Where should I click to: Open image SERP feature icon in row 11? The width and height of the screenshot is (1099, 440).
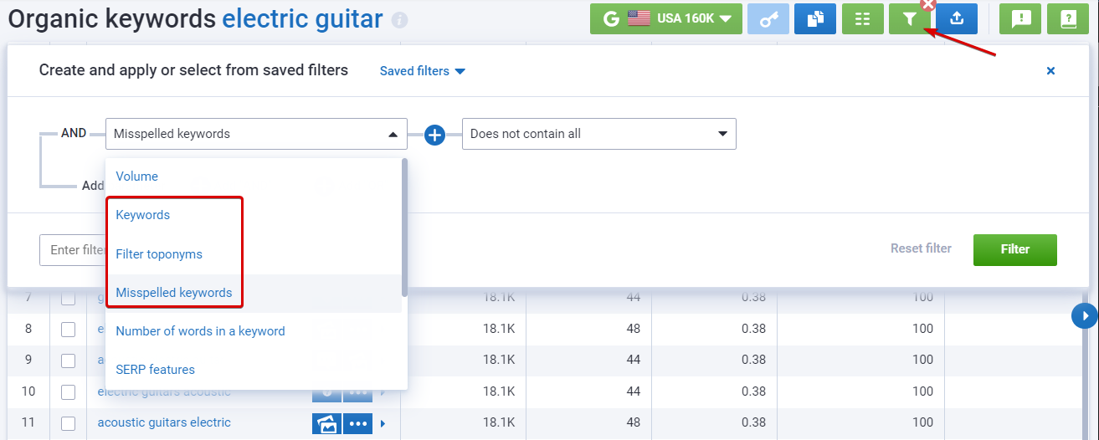pyautogui.click(x=326, y=423)
